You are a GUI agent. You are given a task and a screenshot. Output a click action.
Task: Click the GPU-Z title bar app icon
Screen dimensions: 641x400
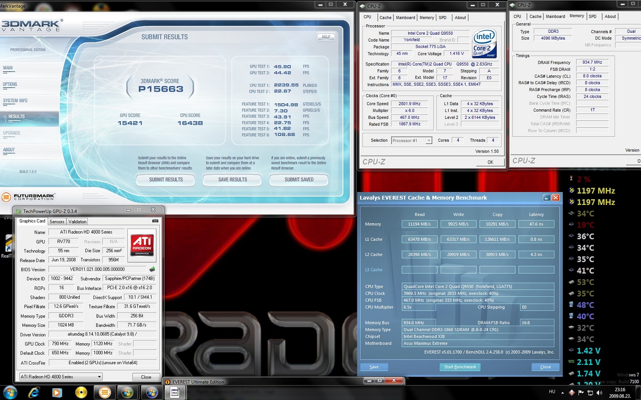click(18, 211)
